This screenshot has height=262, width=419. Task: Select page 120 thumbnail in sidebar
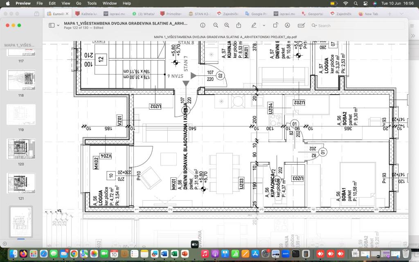click(21, 149)
